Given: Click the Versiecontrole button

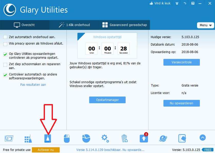Looking at the screenshot, I should coord(182,62).
